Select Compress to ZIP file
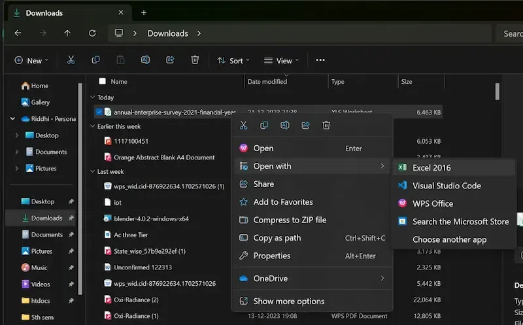 pos(290,220)
